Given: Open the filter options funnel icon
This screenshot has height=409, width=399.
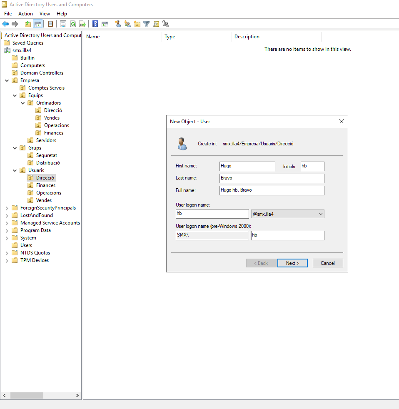Looking at the screenshot, I should pos(147,24).
